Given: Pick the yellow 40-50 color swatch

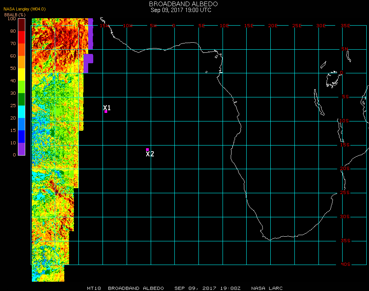Looking at the screenshot, I should 22,74.
